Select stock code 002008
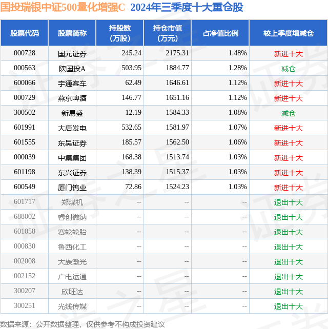The width and height of the screenshot is (328, 329). 24,262
